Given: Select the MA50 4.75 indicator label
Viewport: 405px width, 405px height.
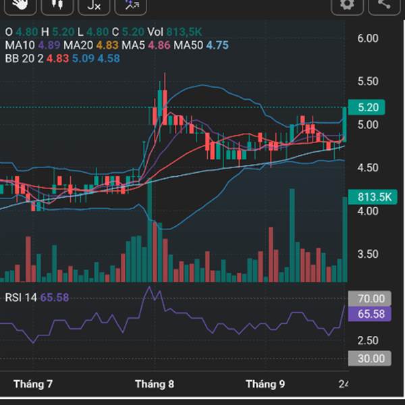Looking at the screenshot, I should click(x=201, y=45).
